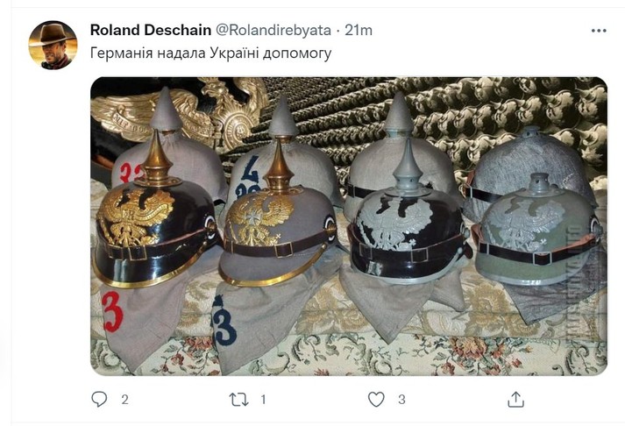The height and width of the screenshot is (426, 625).
Task: Open the three-dot more options menu
Action: tap(599, 31)
